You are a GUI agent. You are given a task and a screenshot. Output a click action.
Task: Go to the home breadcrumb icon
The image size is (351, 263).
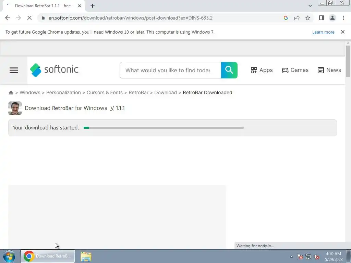point(11,92)
